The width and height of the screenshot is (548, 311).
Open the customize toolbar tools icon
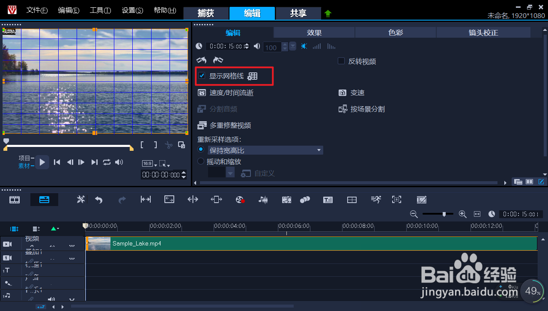pyautogui.click(x=81, y=200)
